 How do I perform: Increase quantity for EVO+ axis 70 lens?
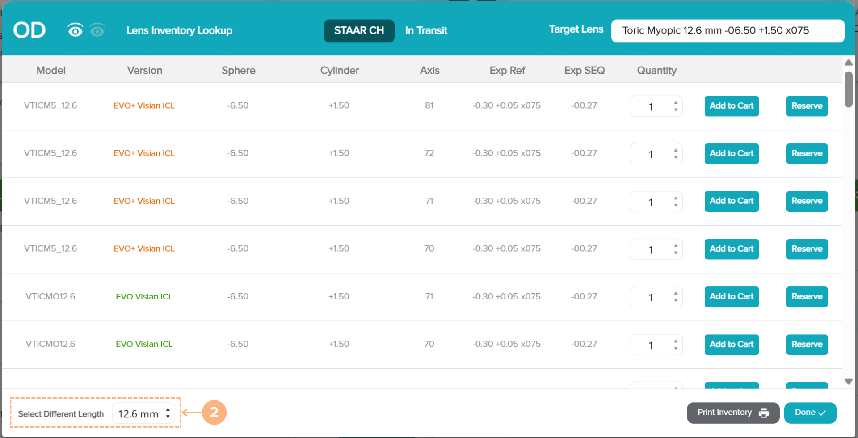click(676, 245)
